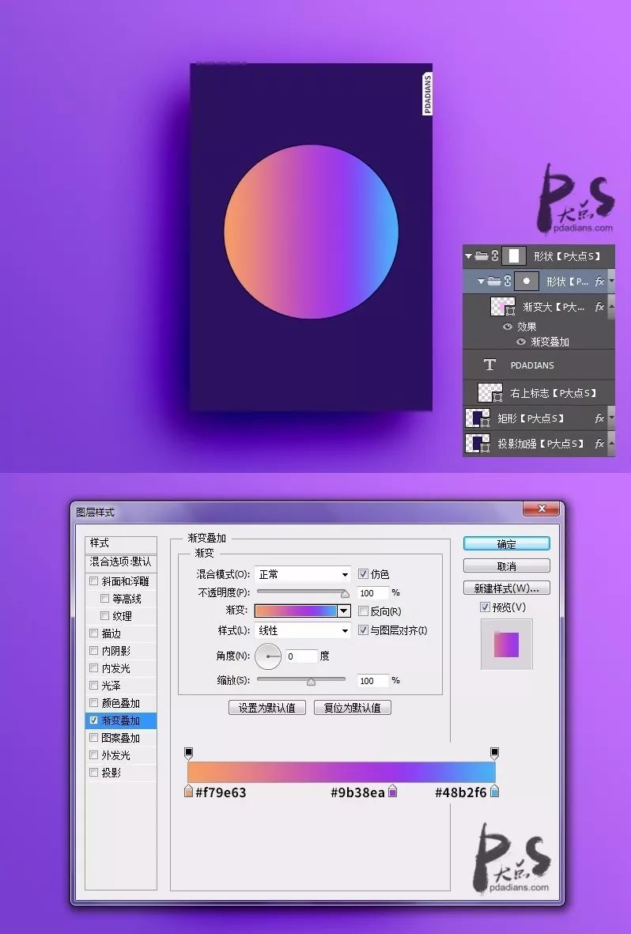This screenshot has height=934, width=631.
Task: Enable the 等高线 checkbox
Action: click(105, 598)
